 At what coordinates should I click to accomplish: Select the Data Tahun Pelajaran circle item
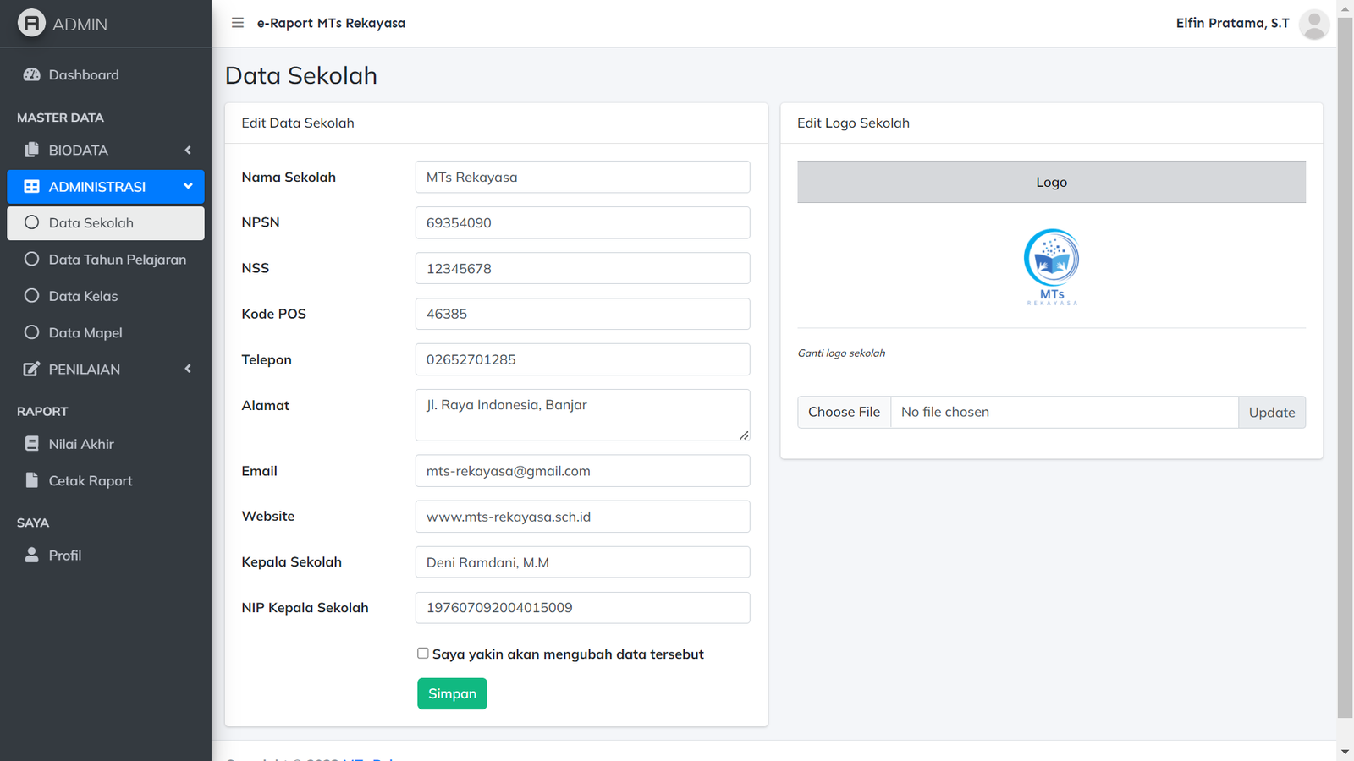(x=32, y=260)
